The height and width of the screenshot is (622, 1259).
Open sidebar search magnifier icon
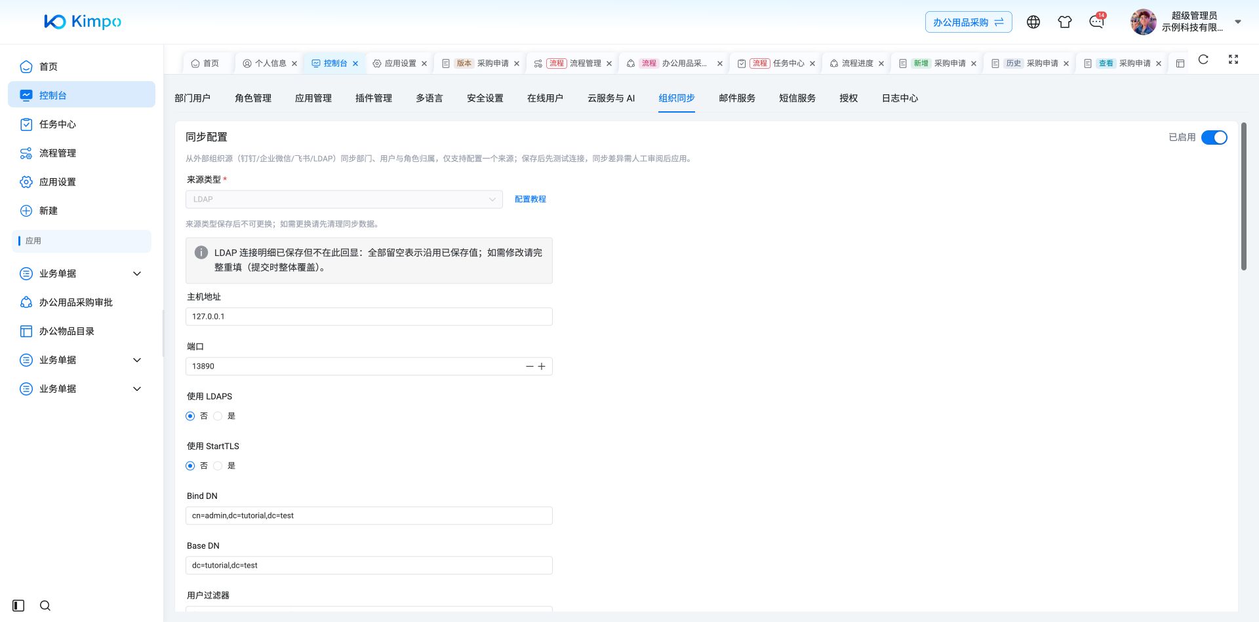click(45, 606)
